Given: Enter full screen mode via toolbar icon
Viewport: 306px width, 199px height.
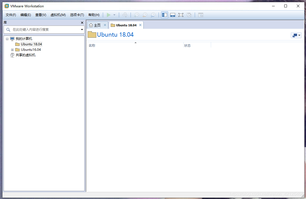Looking at the screenshot, I should pos(181,15).
